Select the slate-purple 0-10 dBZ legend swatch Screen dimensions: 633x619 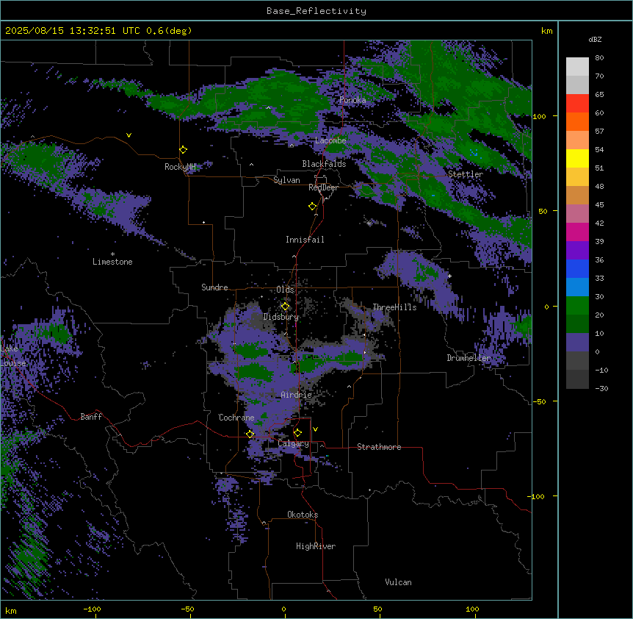(577, 343)
